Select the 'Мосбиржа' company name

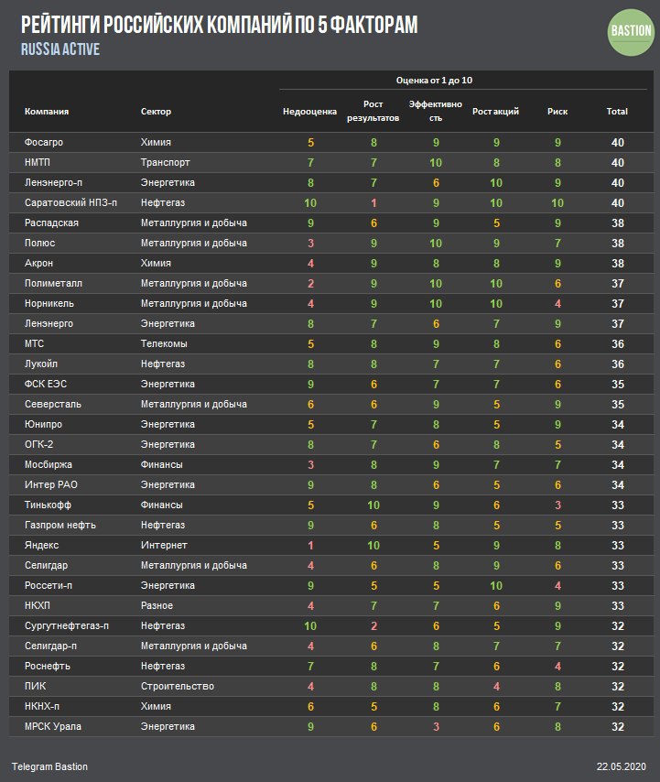49,464
